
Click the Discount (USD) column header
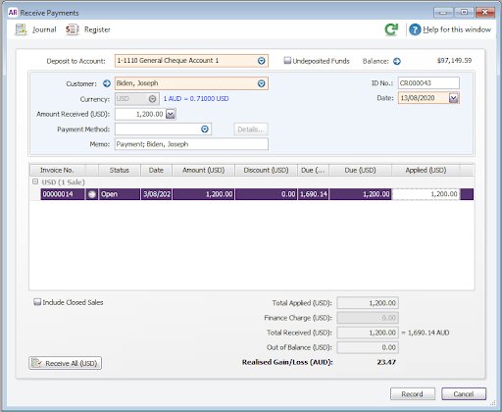click(x=266, y=170)
